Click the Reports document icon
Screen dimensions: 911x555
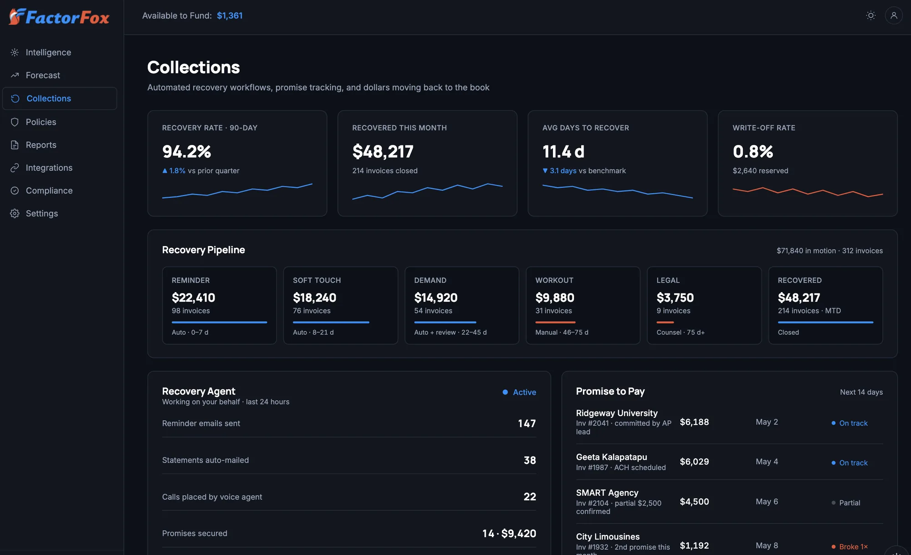pos(15,145)
